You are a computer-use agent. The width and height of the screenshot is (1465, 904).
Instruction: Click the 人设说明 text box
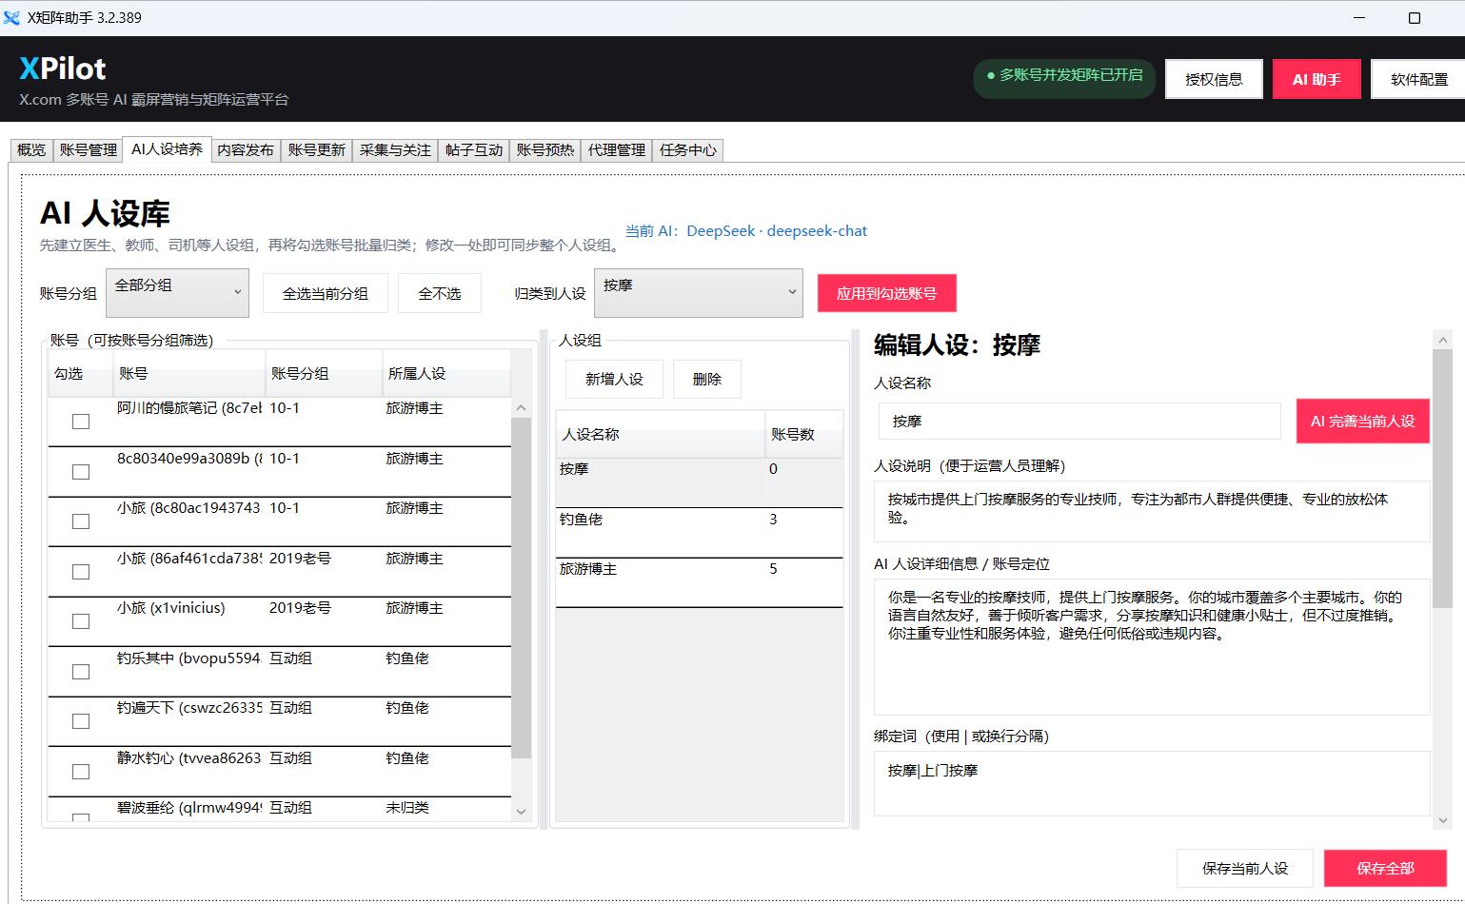[x=1152, y=511]
